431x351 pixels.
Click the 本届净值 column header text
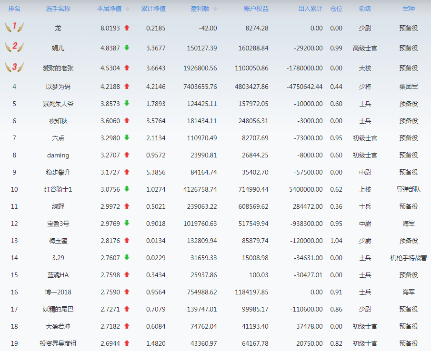click(x=110, y=9)
